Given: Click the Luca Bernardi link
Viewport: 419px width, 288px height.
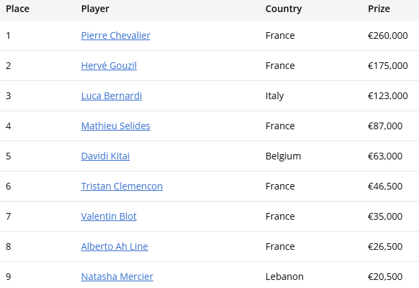Looking at the screenshot, I should 111,96.
